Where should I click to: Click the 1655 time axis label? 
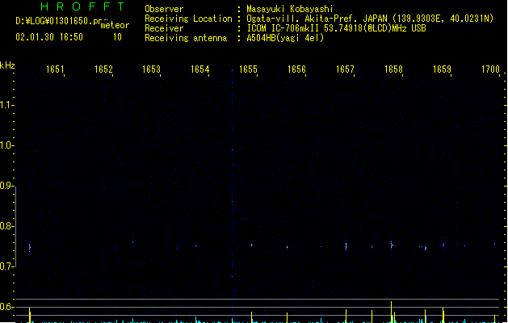(x=248, y=69)
